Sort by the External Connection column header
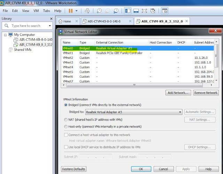 (x=121, y=42)
